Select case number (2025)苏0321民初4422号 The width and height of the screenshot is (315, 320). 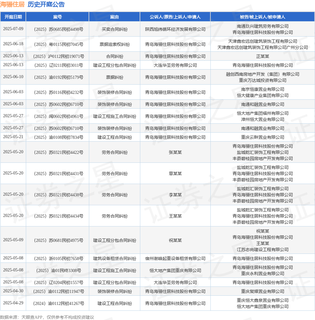coord(58,152)
